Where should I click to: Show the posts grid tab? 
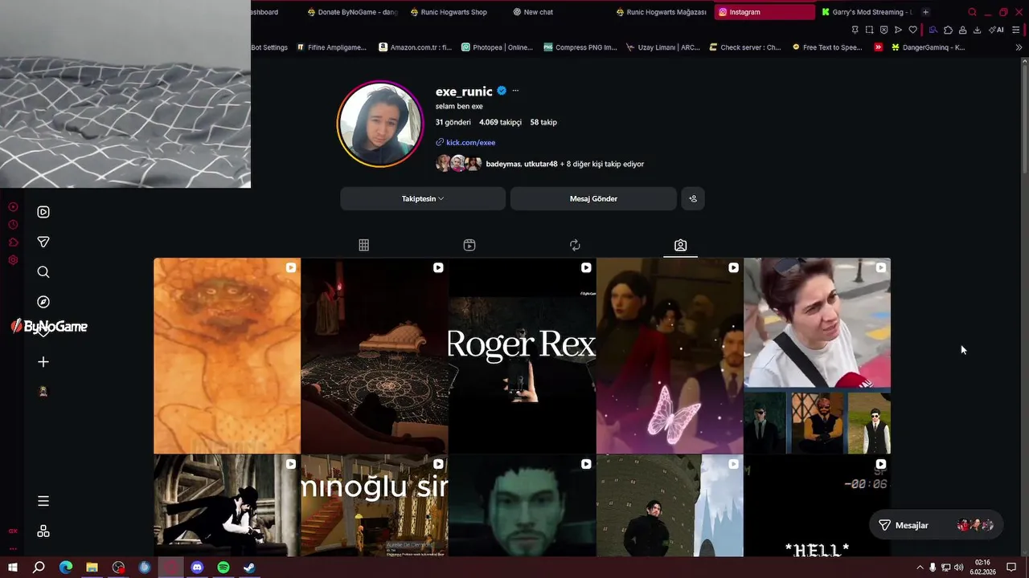tap(363, 245)
